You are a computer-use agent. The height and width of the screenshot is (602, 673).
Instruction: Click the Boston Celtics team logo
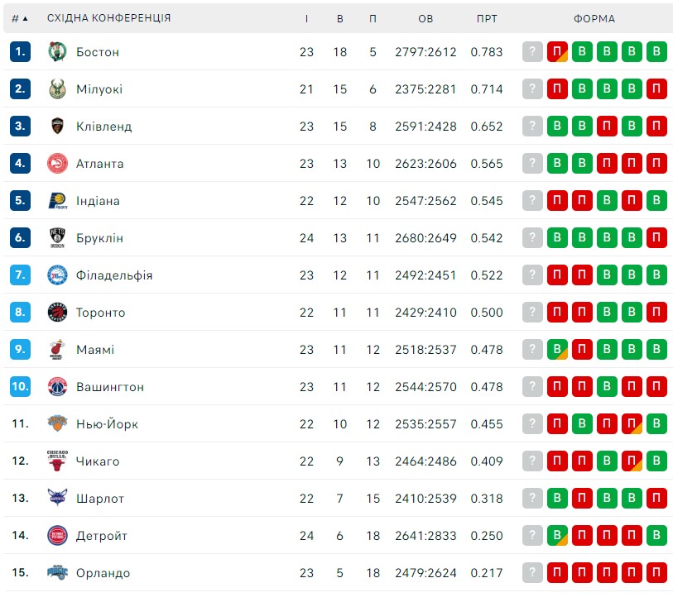point(57,52)
